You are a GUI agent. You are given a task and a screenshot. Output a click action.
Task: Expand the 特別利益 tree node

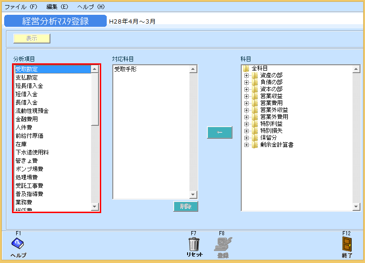[x=246, y=124]
